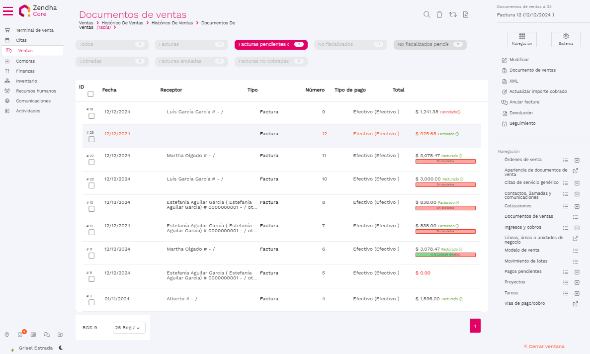Switch to the Facturas filter tab
The width and height of the screenshot is (590, 354).
(191, 45)
